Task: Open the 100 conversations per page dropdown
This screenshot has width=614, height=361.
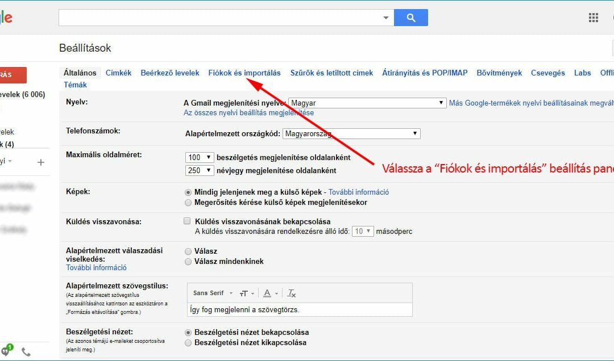Action: coord(200,158)
